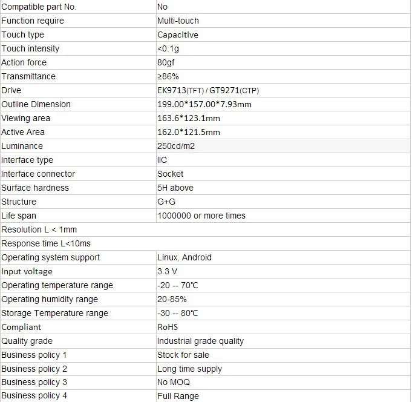Click the "5H above" surface hardness value
The image size is (418, 402).
pyautogui.click(x=175, y=188)
